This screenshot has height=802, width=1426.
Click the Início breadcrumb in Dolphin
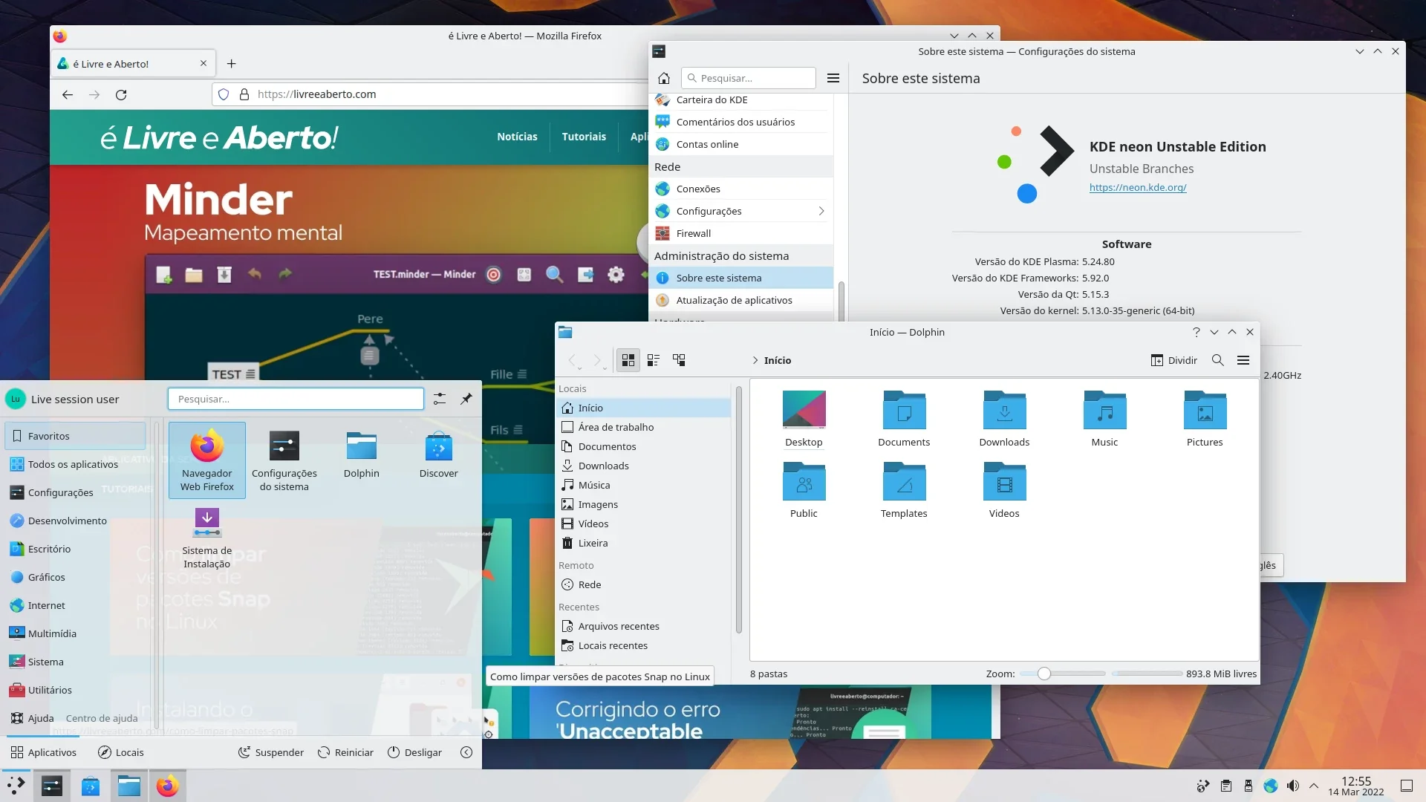778,360
